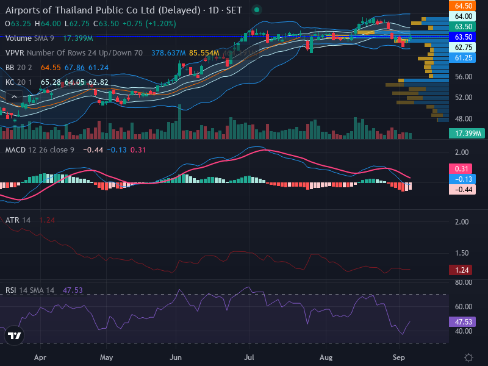Click the blue 63.50 current price tag

(462, 37)
